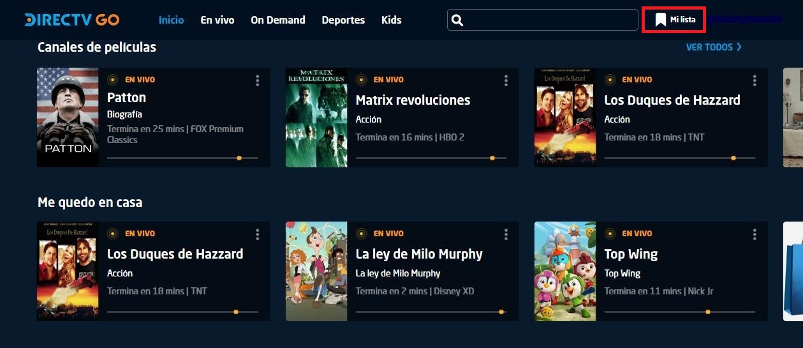Open options menu on Patton card
Viewport: 803px width, 348px height.
tap(258, 80)
